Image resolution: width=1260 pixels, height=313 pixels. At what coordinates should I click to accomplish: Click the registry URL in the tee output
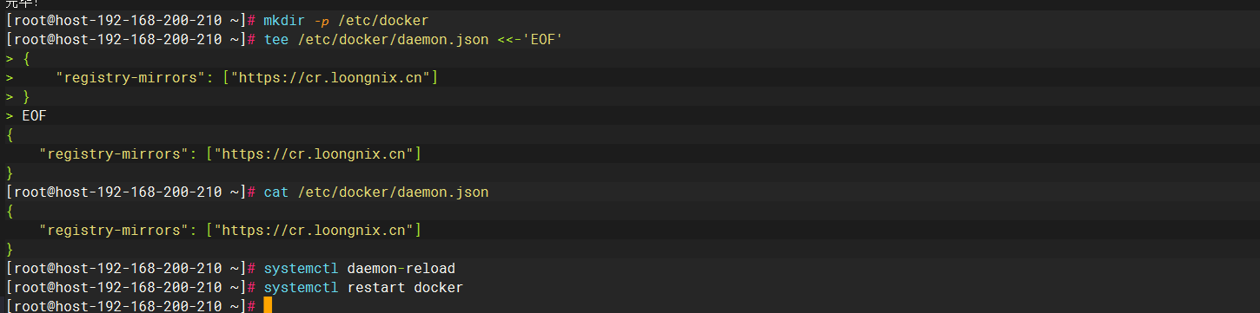(x=316, y=153)
